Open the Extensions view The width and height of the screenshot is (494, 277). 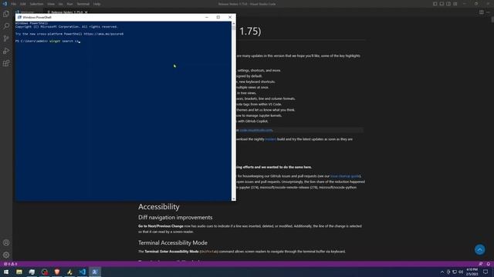6,63
